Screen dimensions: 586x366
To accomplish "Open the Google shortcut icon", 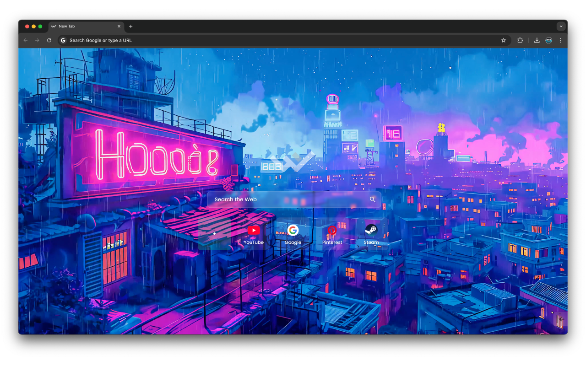I will 293,230.
